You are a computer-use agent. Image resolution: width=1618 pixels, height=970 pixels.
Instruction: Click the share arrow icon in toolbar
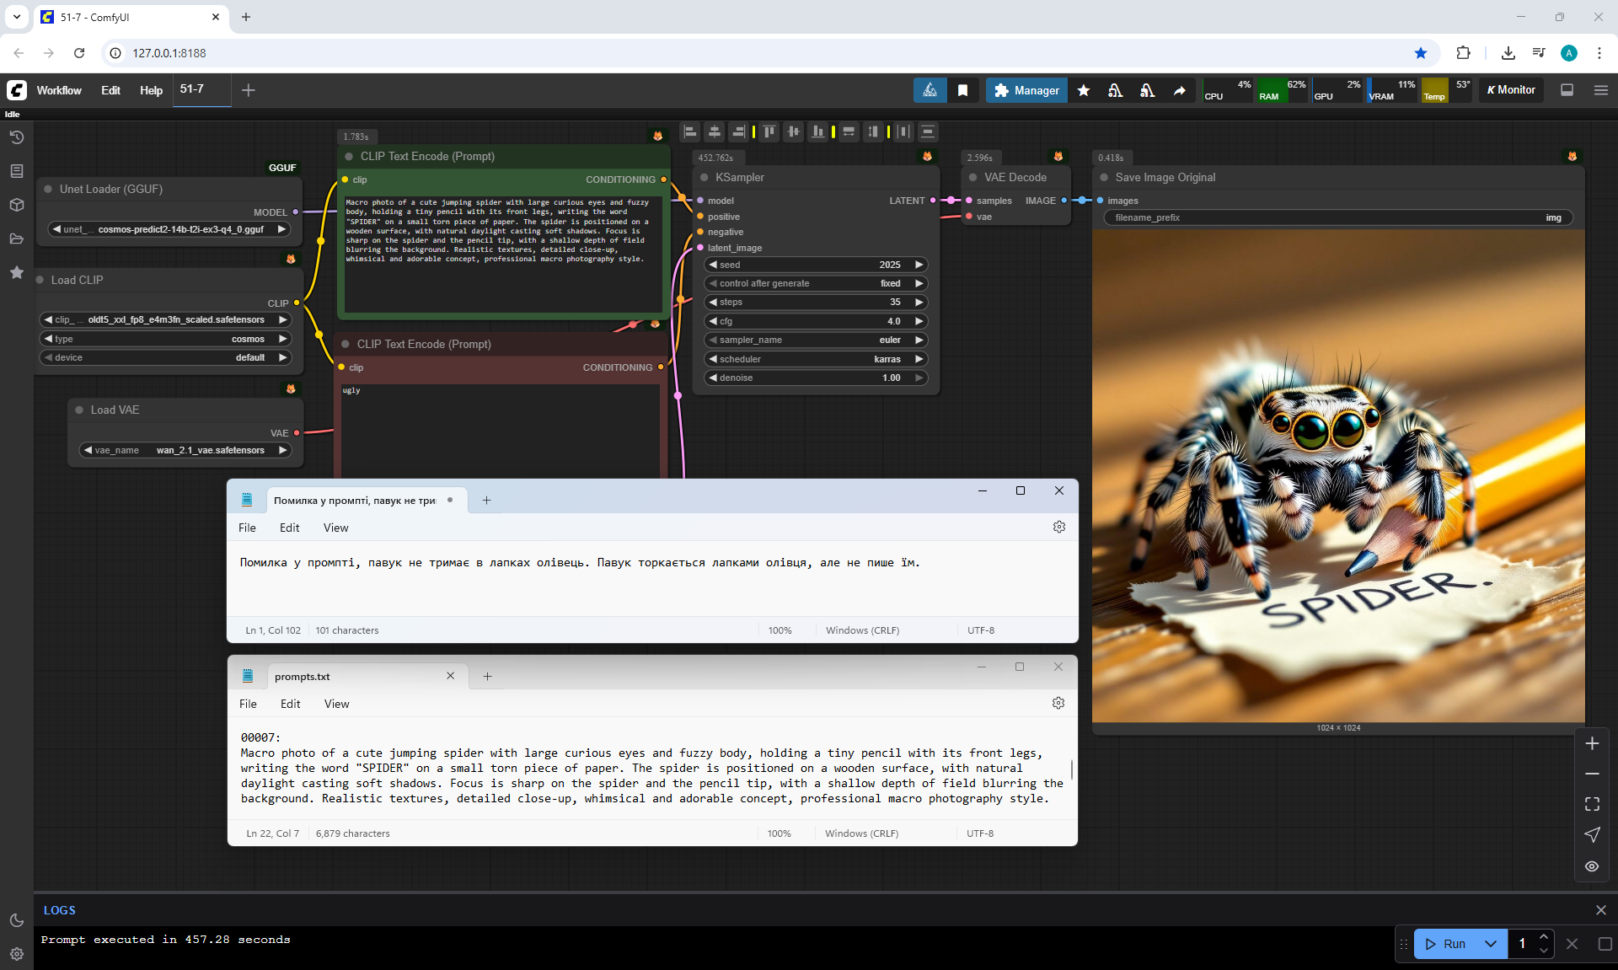[1180, 90]
